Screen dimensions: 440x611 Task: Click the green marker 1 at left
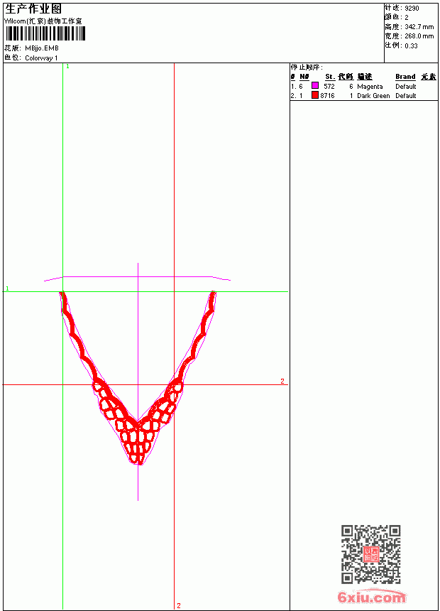pos(7,288)
